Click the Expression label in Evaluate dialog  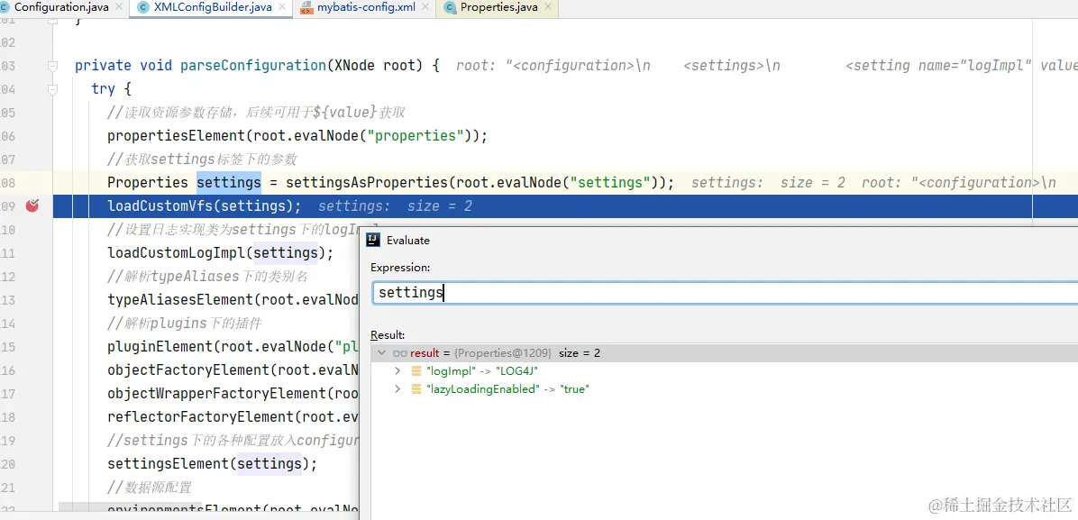[x=400, y=267]
